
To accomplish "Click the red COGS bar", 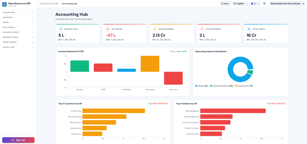I will click(103, 68).
